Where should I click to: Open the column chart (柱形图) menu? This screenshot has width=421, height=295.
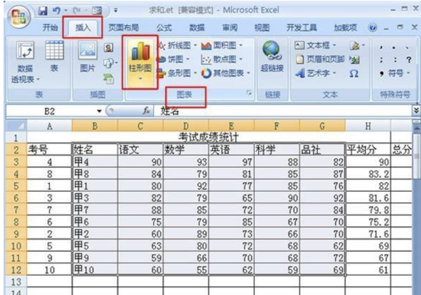point(140,62)
